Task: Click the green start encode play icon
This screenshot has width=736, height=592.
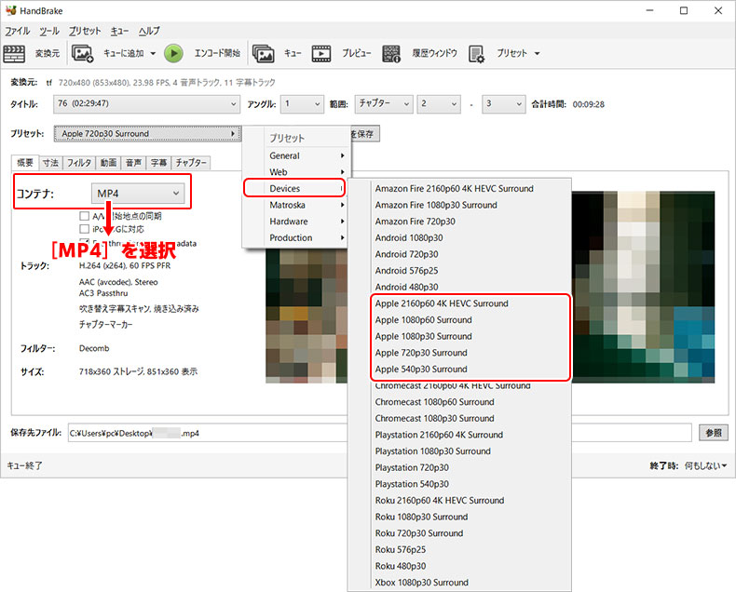Action: point(173,53)
